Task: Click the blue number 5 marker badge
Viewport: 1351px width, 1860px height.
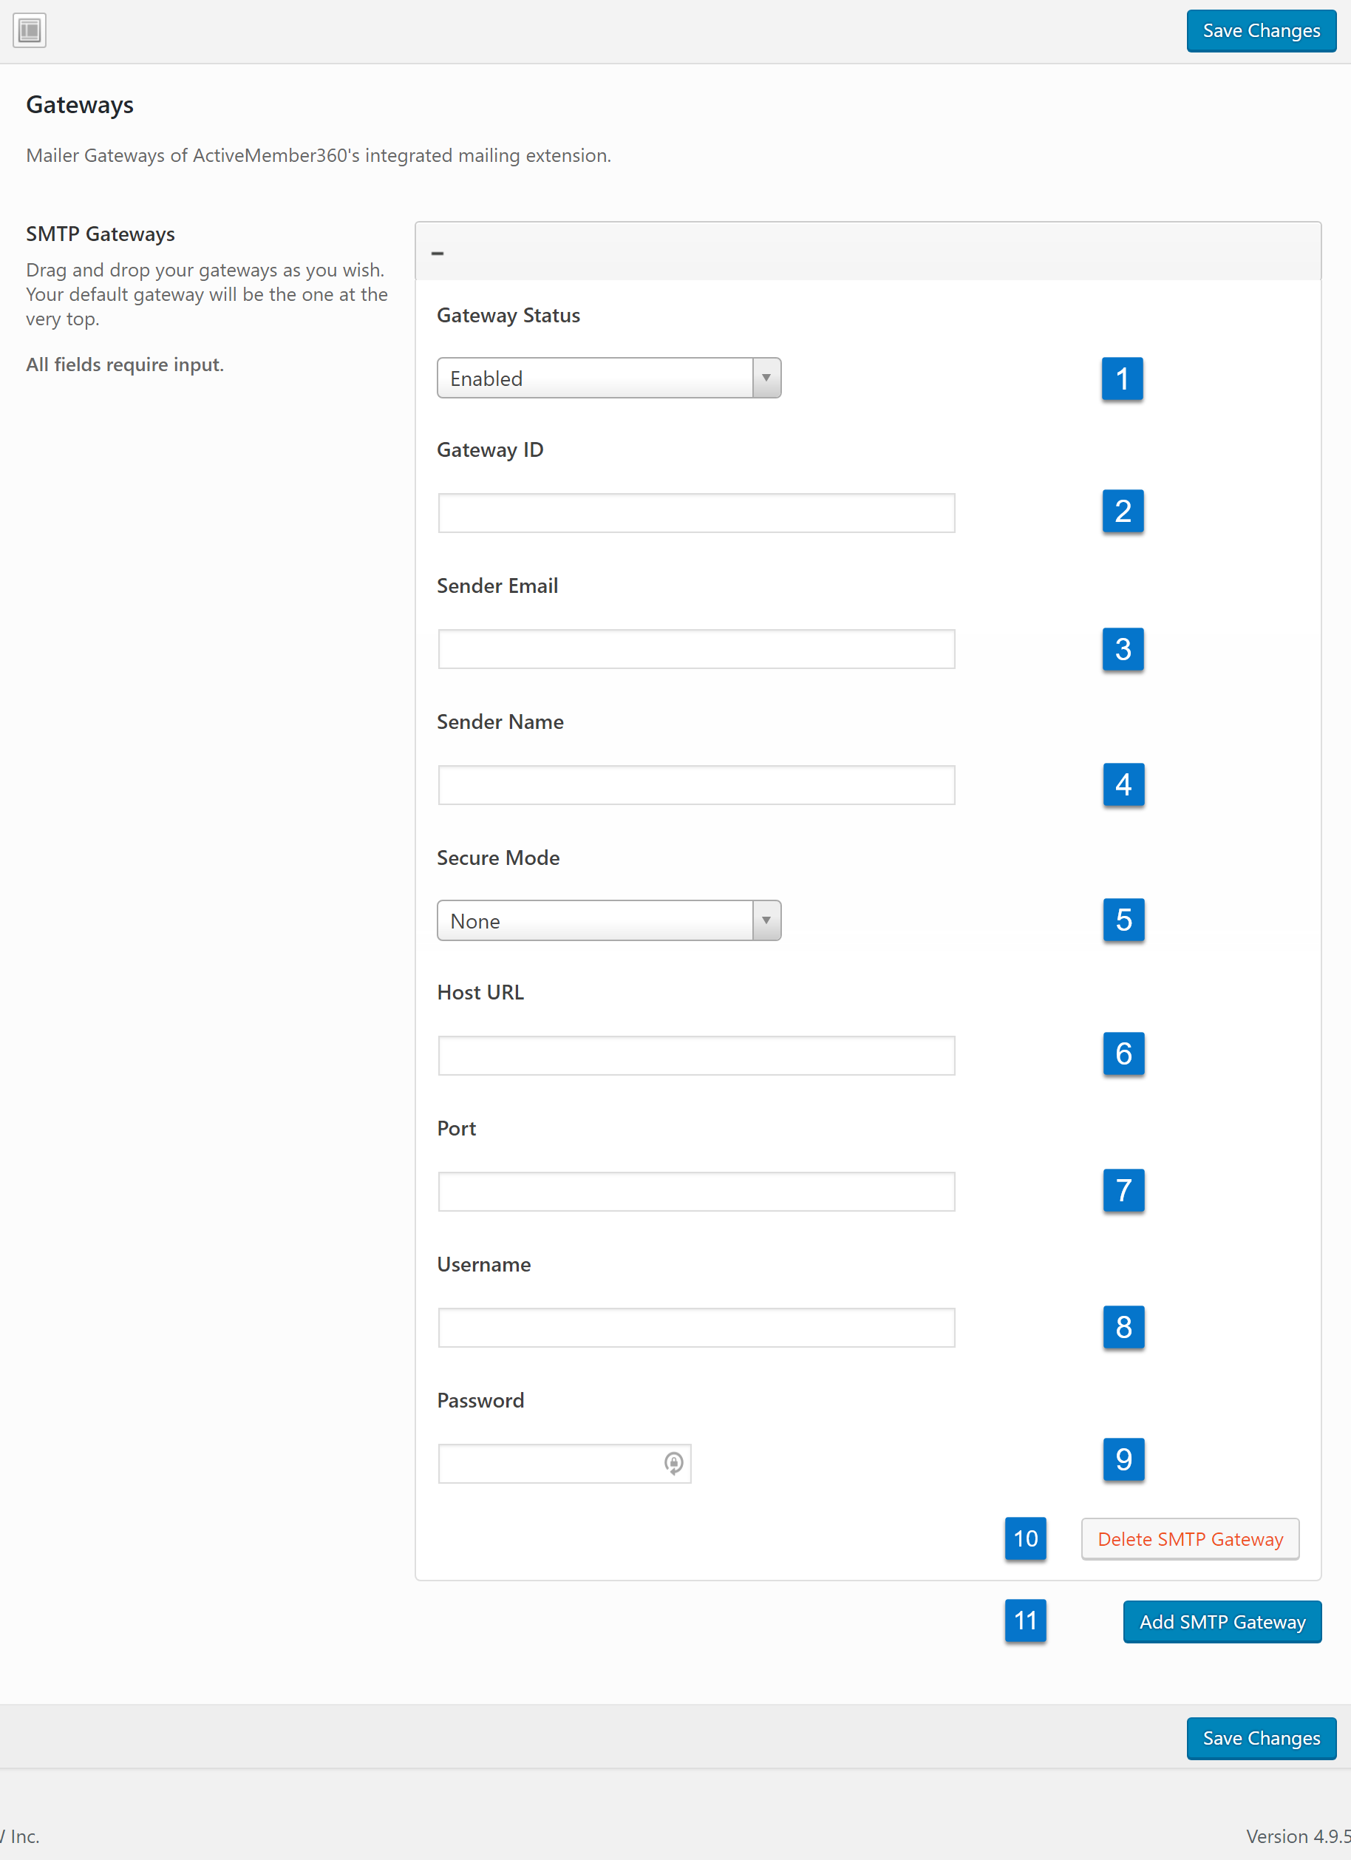Action: click(1123, 920)
